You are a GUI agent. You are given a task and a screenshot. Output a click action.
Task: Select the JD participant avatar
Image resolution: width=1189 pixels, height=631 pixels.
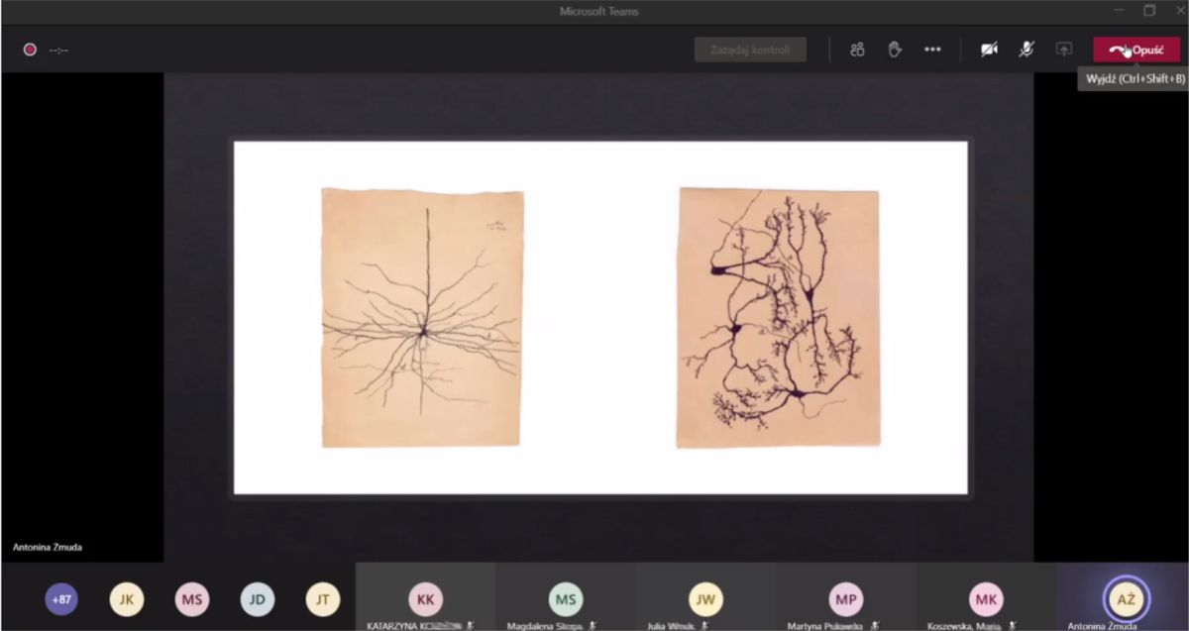(x=257, y=598)
